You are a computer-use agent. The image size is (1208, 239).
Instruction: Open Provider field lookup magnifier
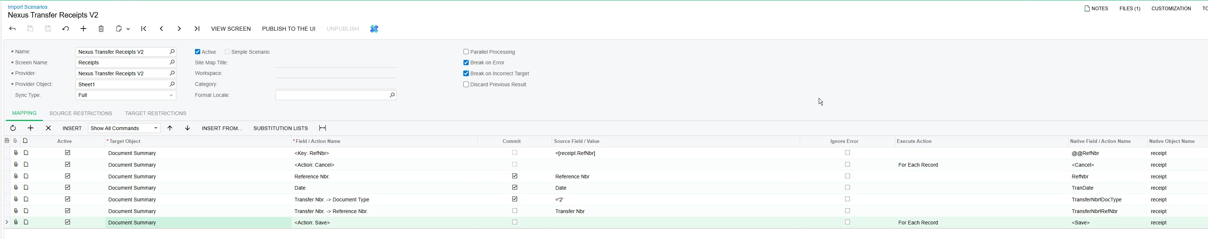172,73
